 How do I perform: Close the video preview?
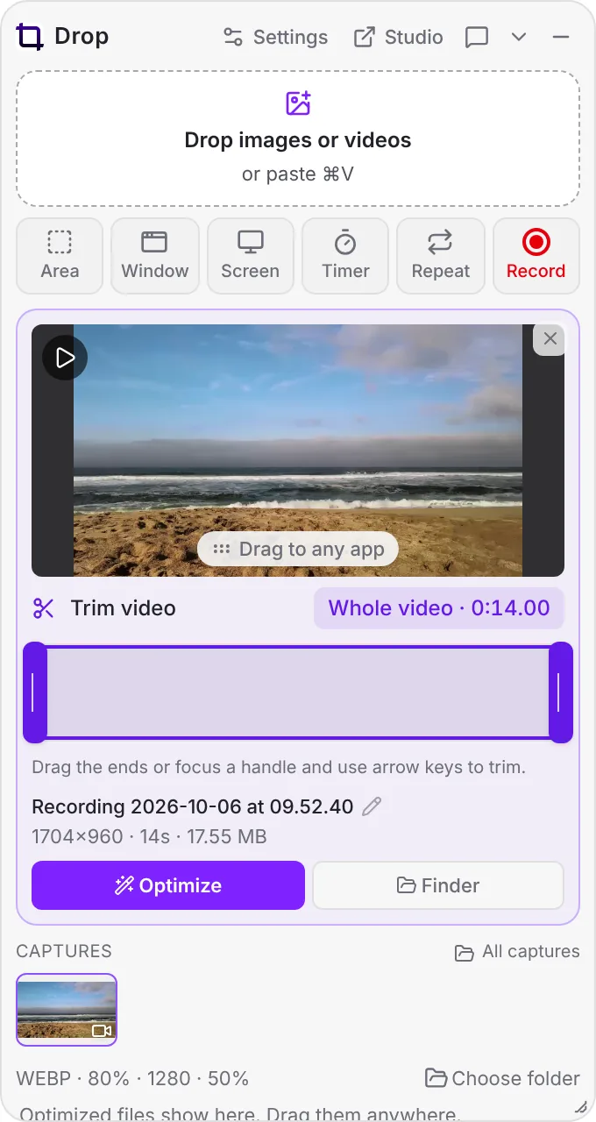point(550,338)
